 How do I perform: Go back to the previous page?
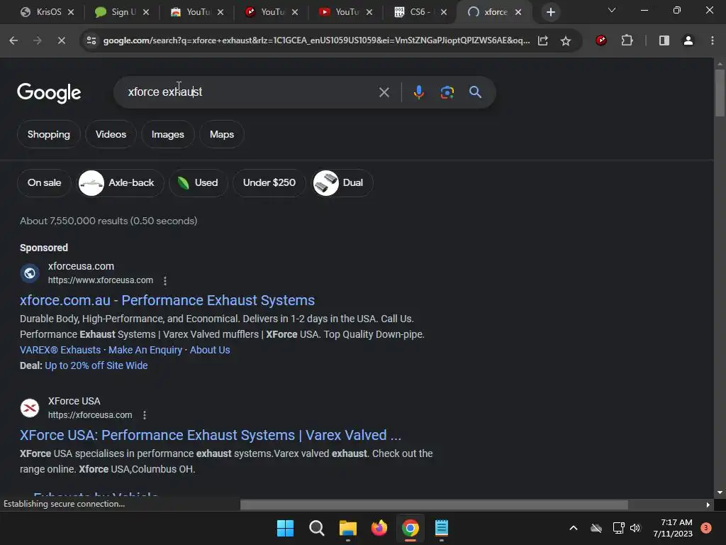click(x=13, y=40)
